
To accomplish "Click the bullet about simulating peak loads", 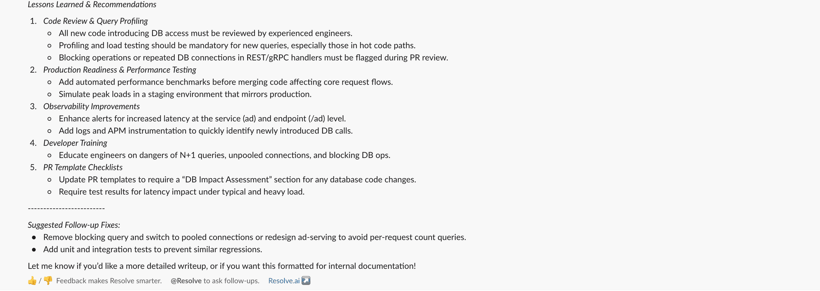I will click(x=185, y=94).
